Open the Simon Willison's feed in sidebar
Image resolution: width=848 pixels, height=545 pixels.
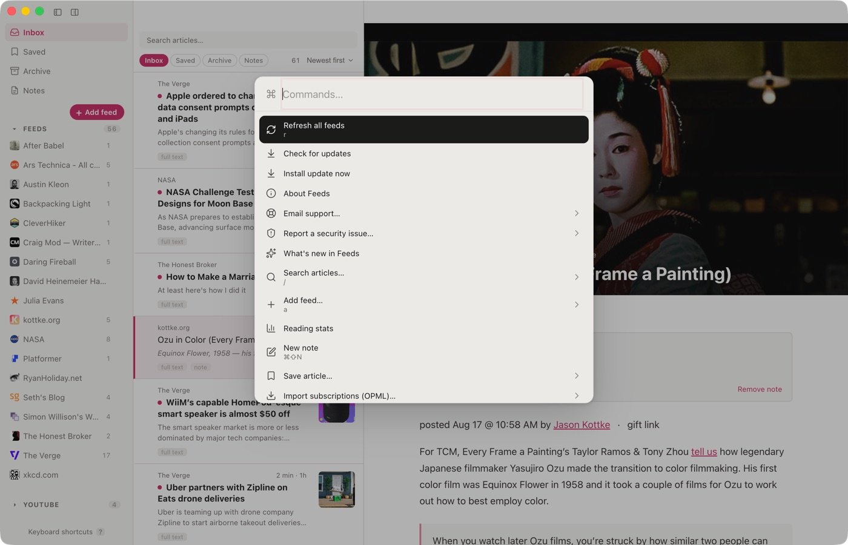[x=67, y=417]
